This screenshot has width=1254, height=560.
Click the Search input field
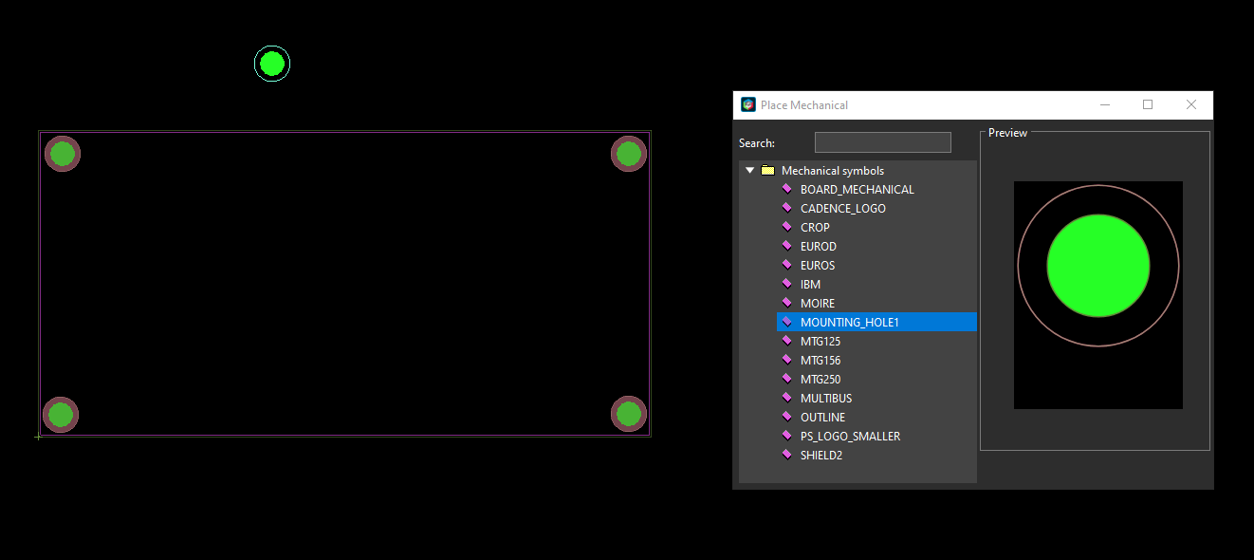[882, 141]
